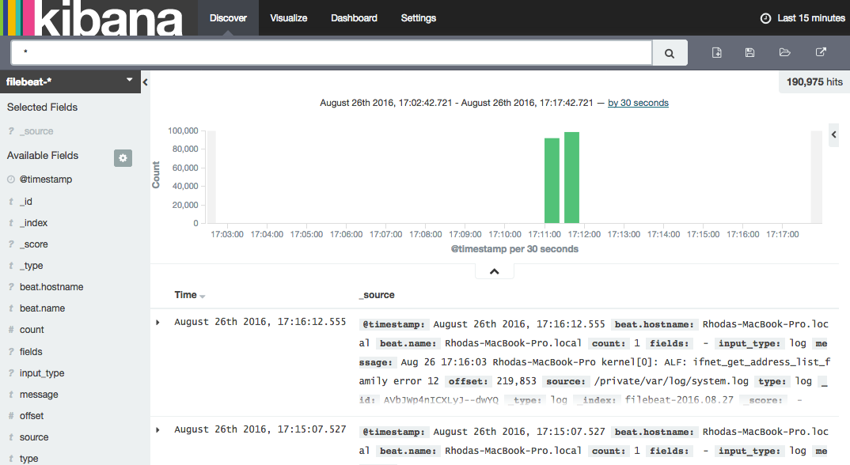Click the tallest green histogram bar
The height and width of the screenshot is (465, 850).
(x=571, y=178)
